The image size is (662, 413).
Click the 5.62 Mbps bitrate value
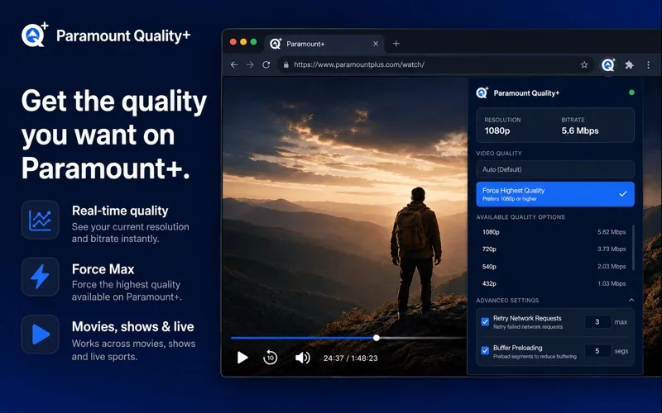coord(612,232)
